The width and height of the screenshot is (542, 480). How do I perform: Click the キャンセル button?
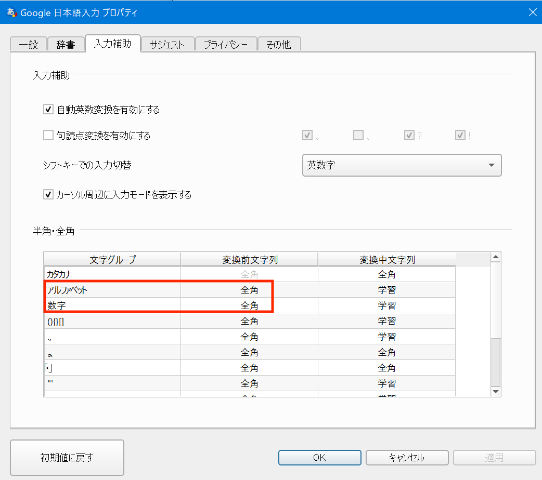coord(407,458)
